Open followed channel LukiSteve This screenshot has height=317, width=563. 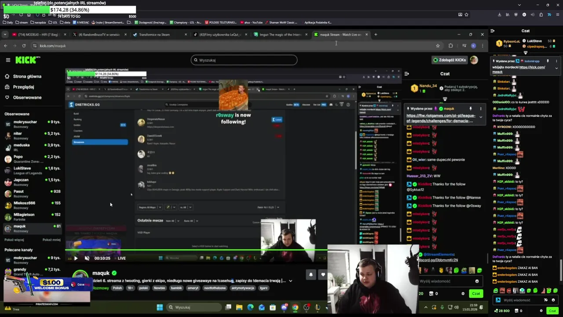coord(32,170)
